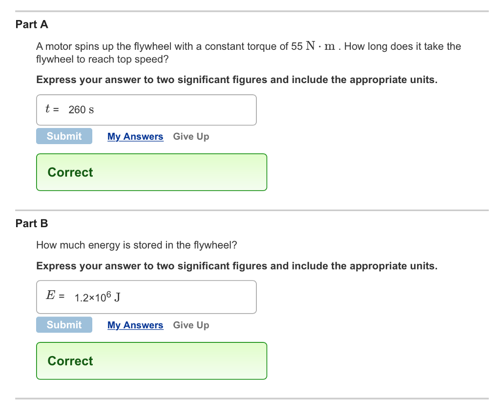Click the 1.2×10⁶ J answer value
This screenshot has width=500, height=403.
pos(98,297)
